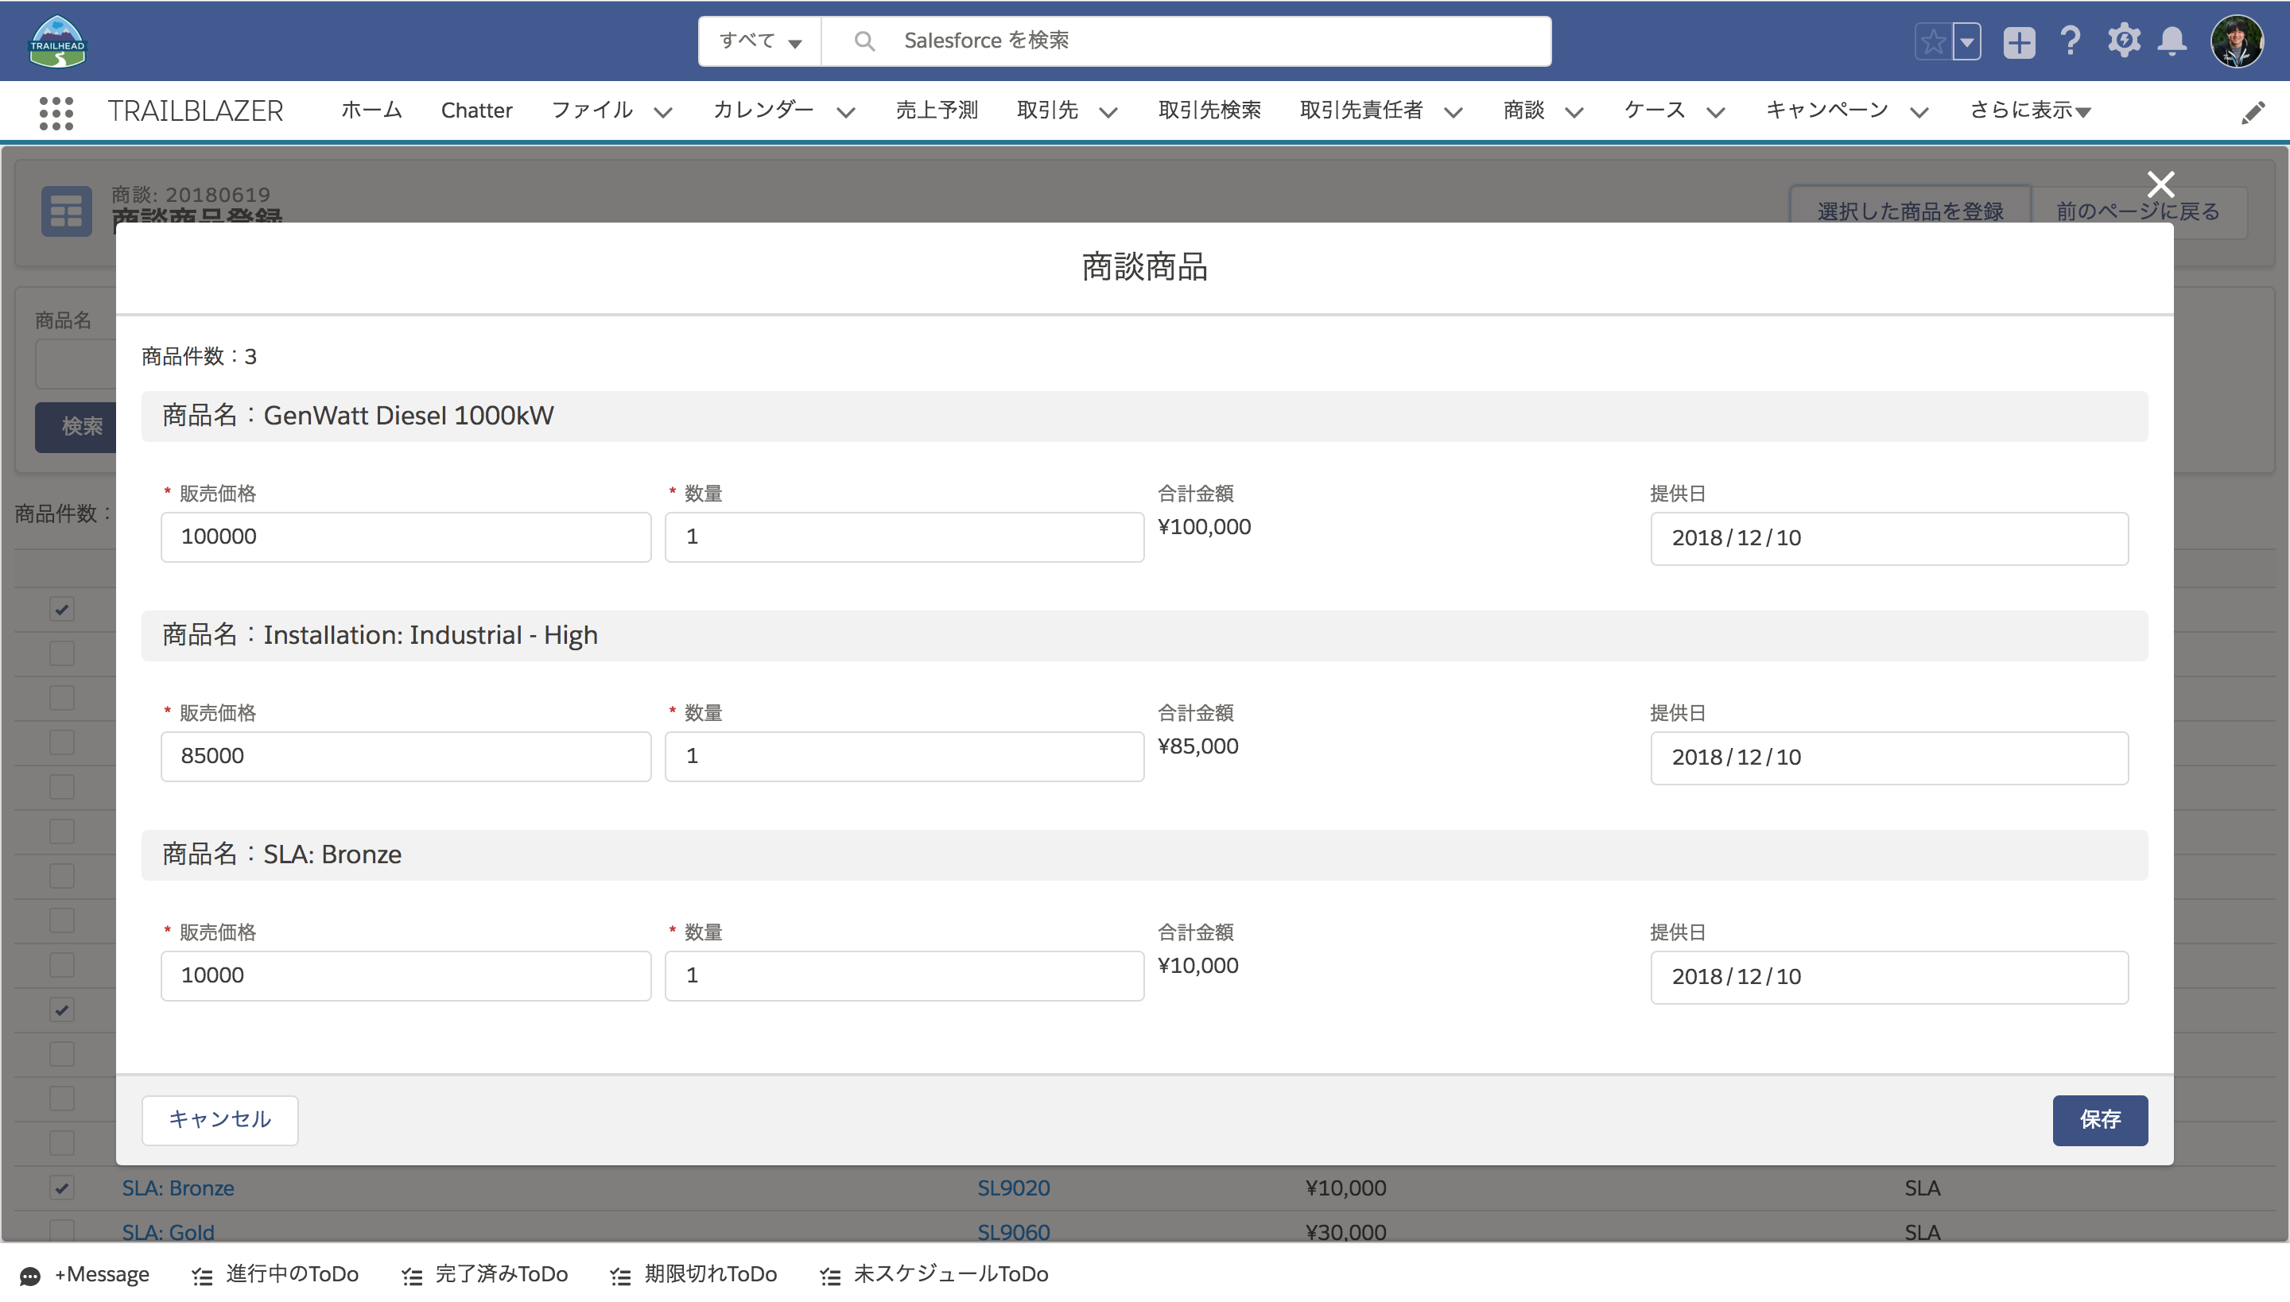Click the pencil edit navigation icon
The width and height of the screenshot is (2290, 1302).
[2253, 113]
